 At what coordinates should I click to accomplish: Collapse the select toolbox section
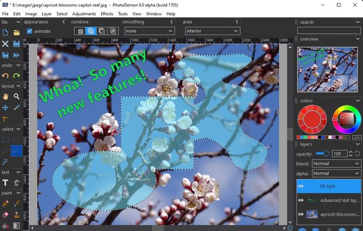pyautogui.click(x=18, y=129)
